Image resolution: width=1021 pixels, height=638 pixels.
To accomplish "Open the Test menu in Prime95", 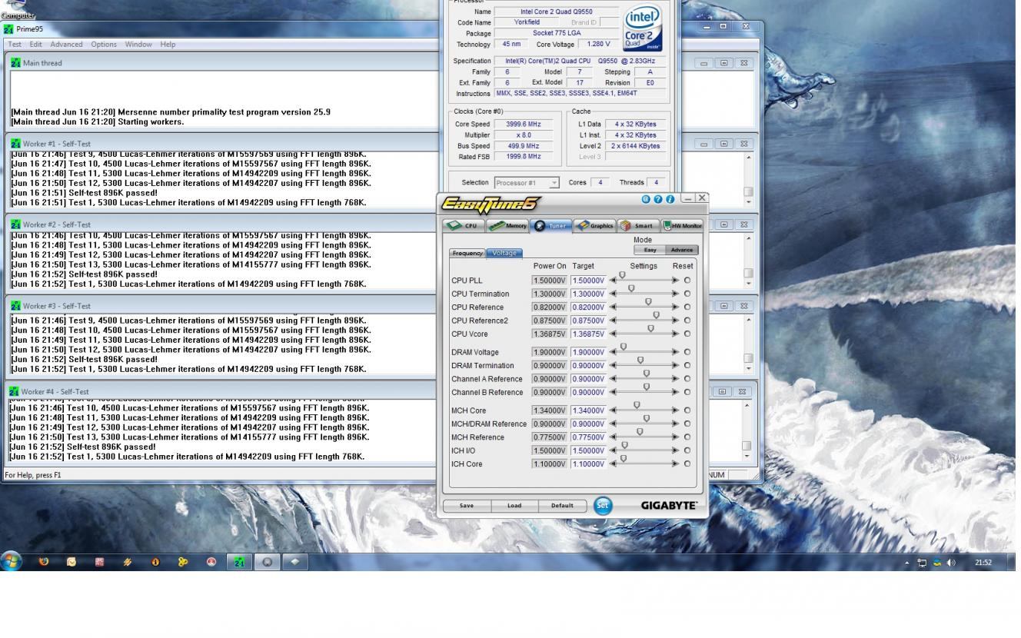I will [x=15, y=45].
